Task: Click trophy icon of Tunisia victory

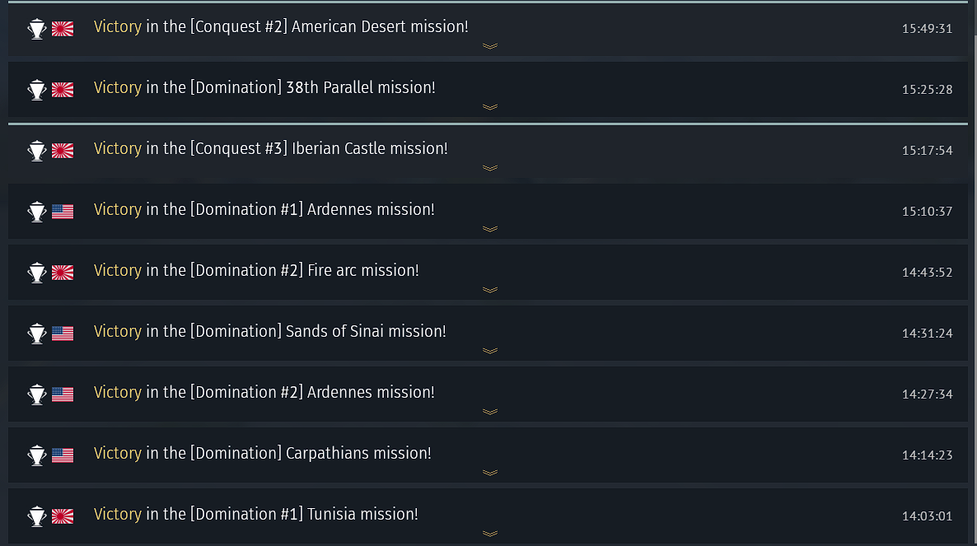Action: point(37,516)
